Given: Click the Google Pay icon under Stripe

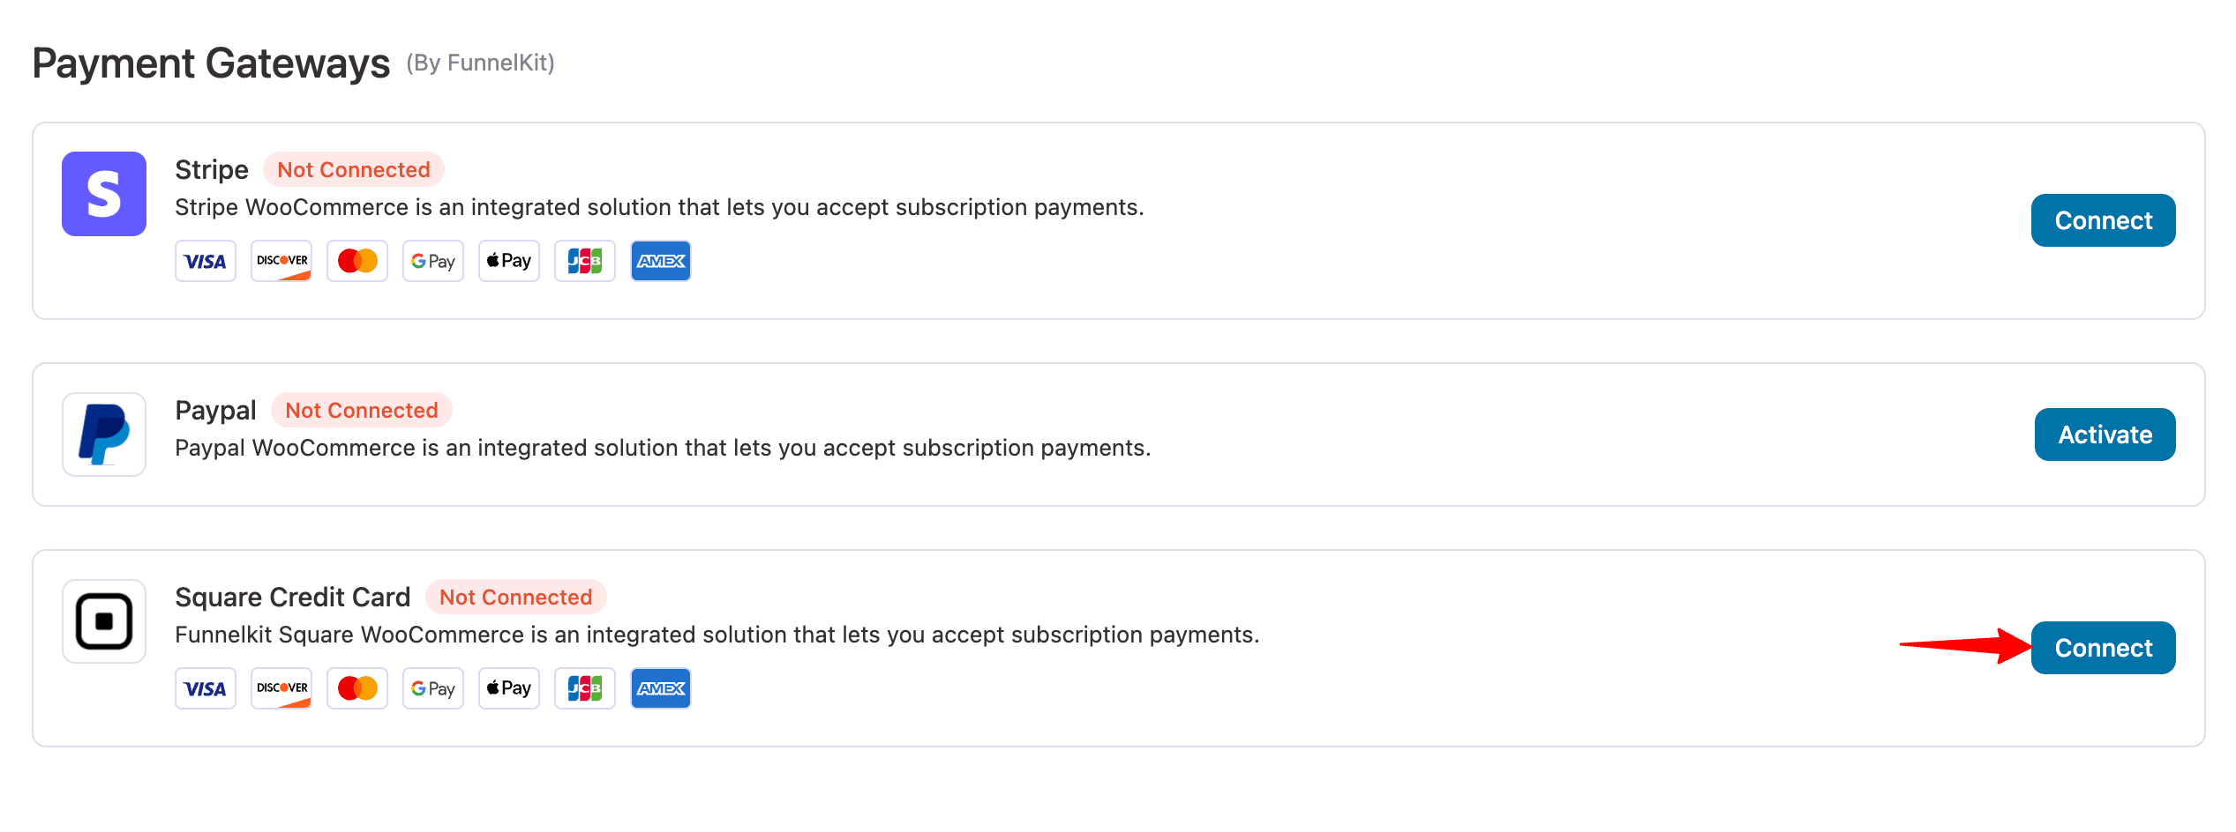Looking at the screenshot, I should tap(433, 261).
